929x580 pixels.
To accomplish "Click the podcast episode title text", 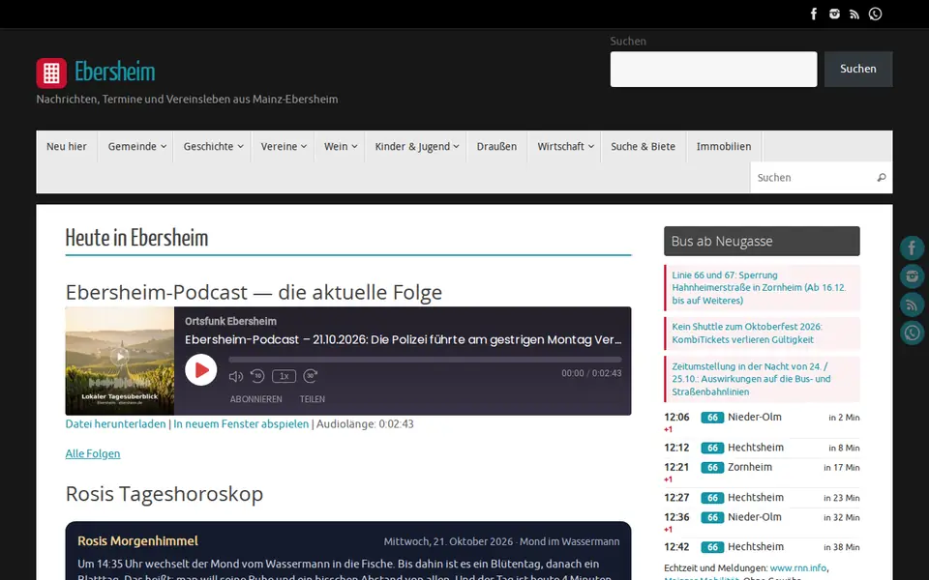I will [x=403, y=339].
